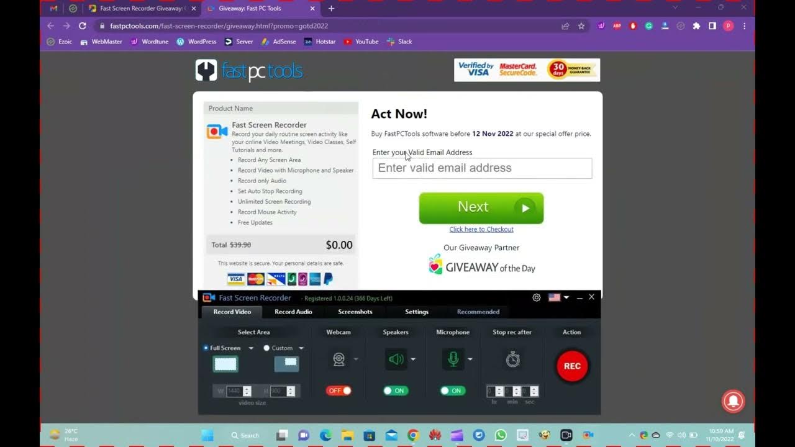Switch to Fast Screen Recorder Giveaway tab
Image resolution: width=795 pixels, height=447 pixels.
[x=142, y=9]
